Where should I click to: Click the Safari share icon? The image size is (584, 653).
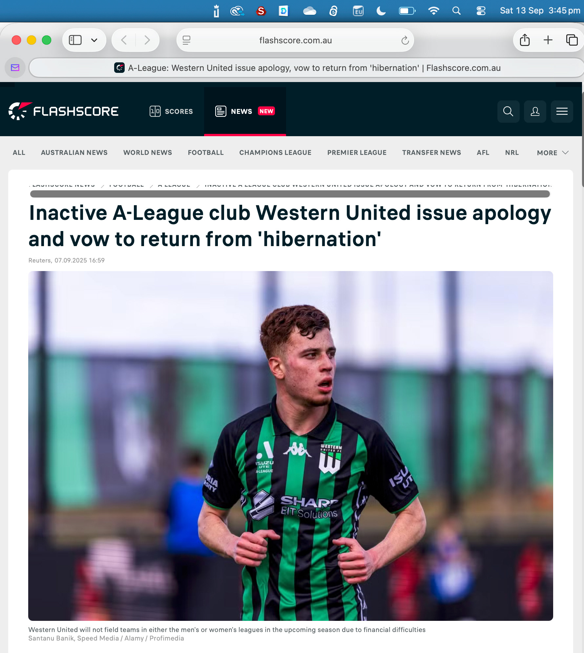point(525,40)
